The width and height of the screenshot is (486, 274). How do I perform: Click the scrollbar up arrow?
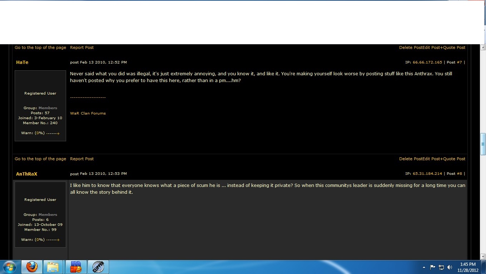[483, 47]
